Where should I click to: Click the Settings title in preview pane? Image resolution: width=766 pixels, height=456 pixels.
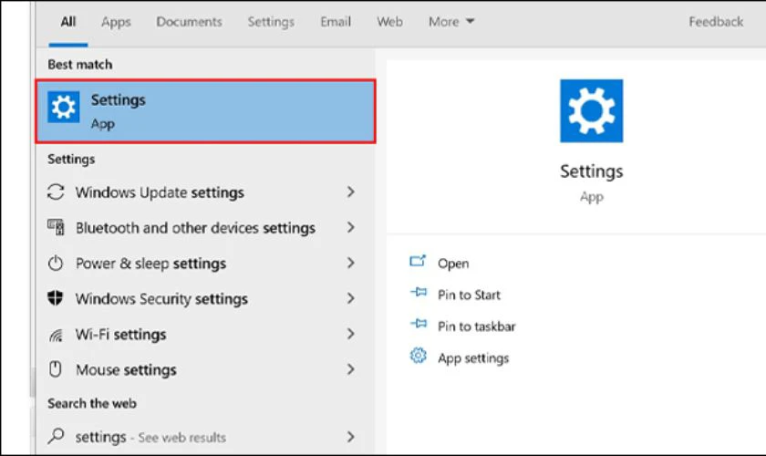(591, 171)
